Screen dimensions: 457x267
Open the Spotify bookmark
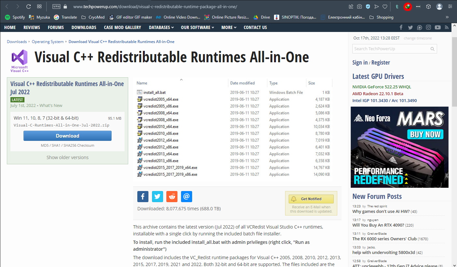coord(15,17)
